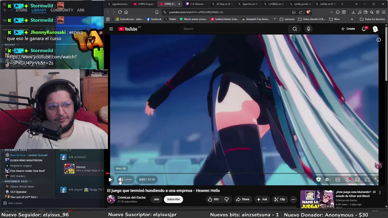Click the Ask button

[262, 199]
